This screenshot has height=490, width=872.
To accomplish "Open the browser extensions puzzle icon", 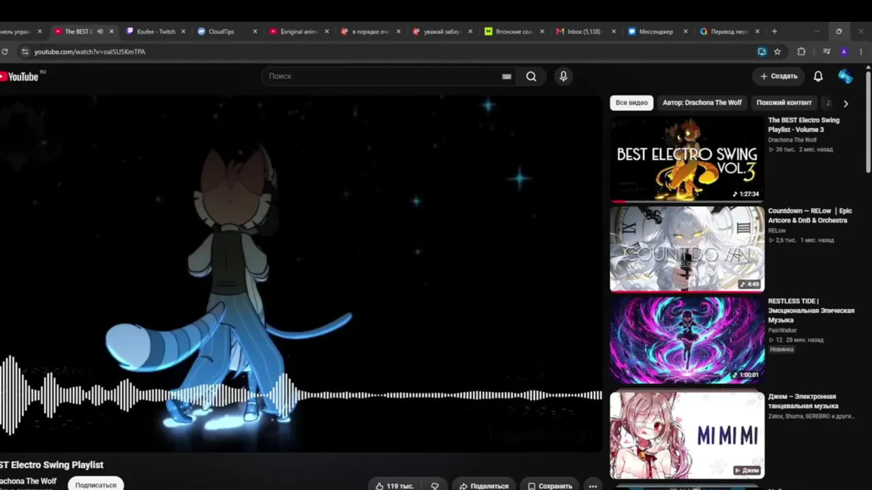I will 801,52.
